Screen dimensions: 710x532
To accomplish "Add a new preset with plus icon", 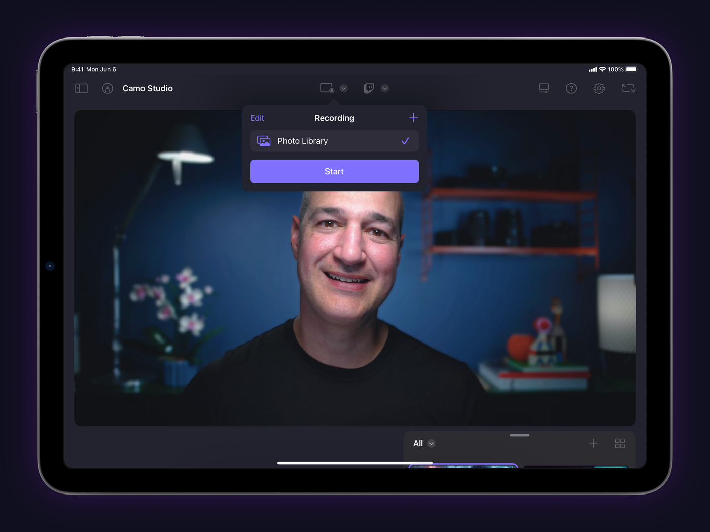I will (593, 443).
